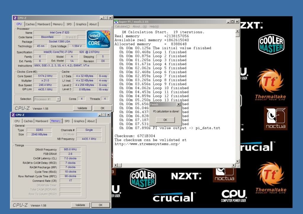Close the top CPU-Z window

pos(110,18)
